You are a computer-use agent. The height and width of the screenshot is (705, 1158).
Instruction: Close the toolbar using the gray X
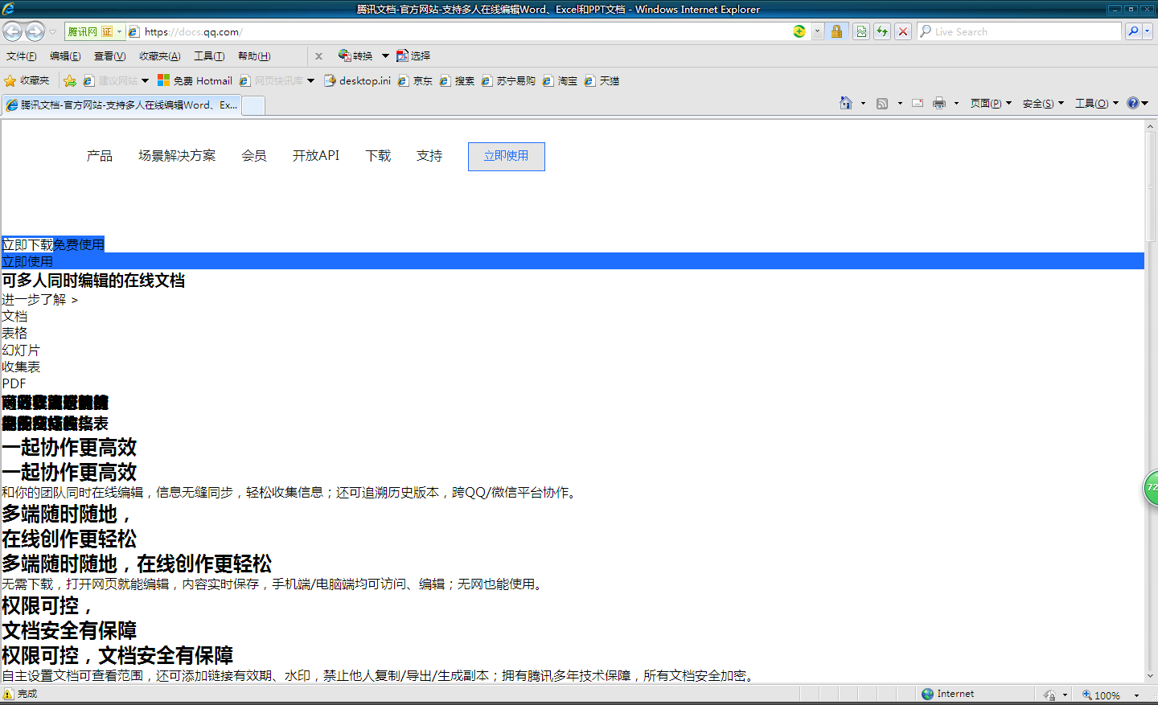(x=318, y=56)
